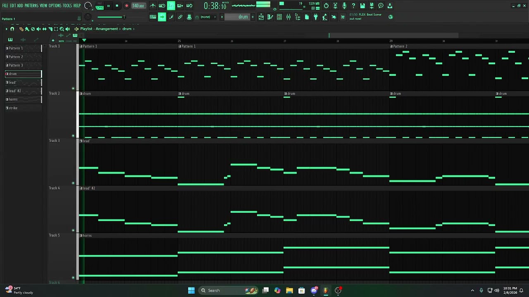
Task: Click the export download icon
Action: tap(390, 6)
